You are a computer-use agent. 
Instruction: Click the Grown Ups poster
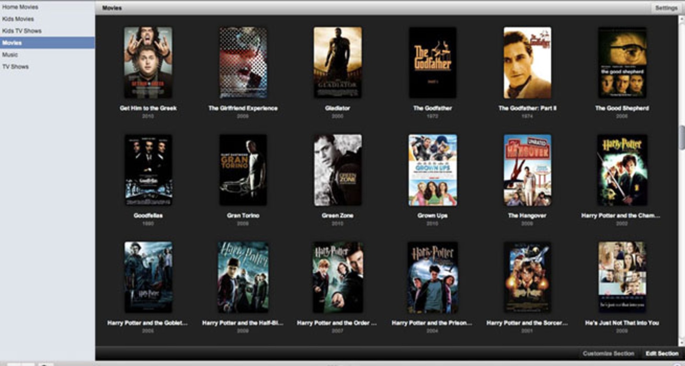tap(432, 170)
